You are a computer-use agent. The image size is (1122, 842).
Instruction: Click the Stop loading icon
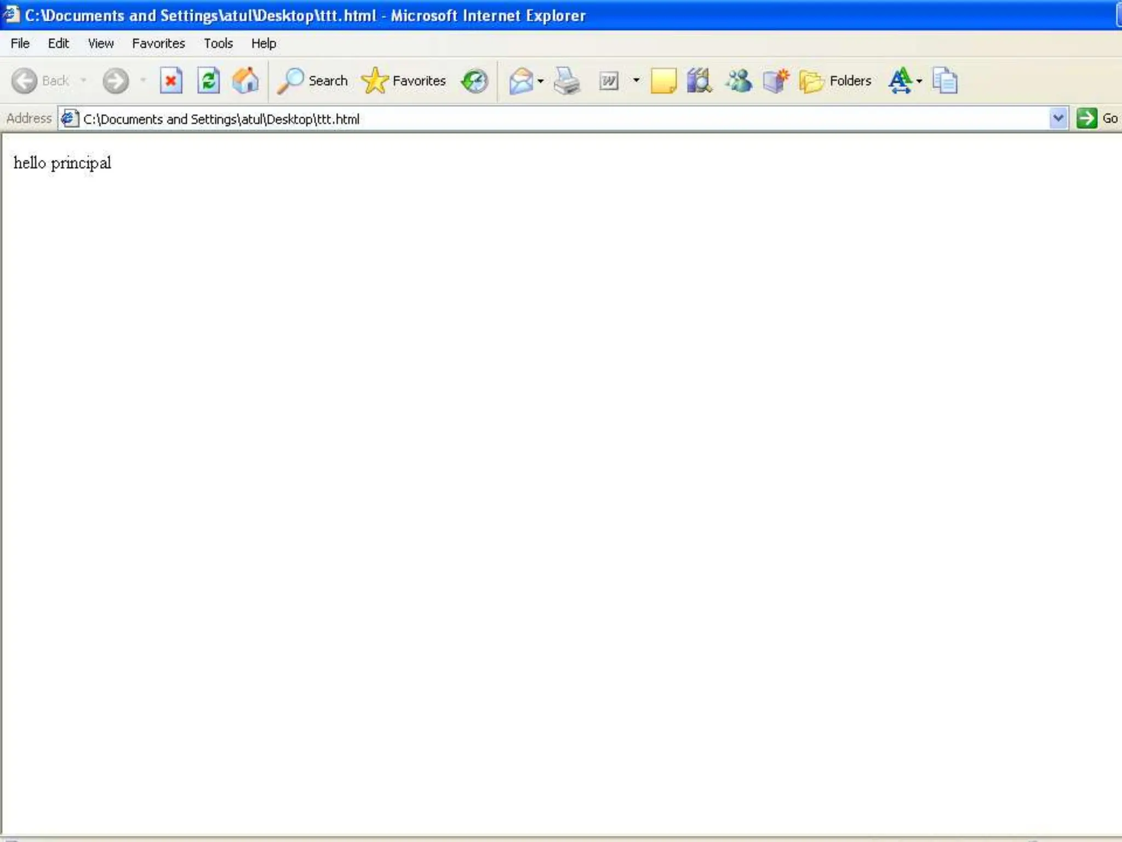[x=171, y=81]
